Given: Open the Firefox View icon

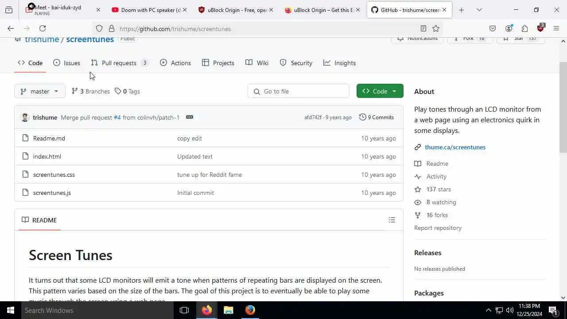Looking at the screenshot, I should coord(9,10).
